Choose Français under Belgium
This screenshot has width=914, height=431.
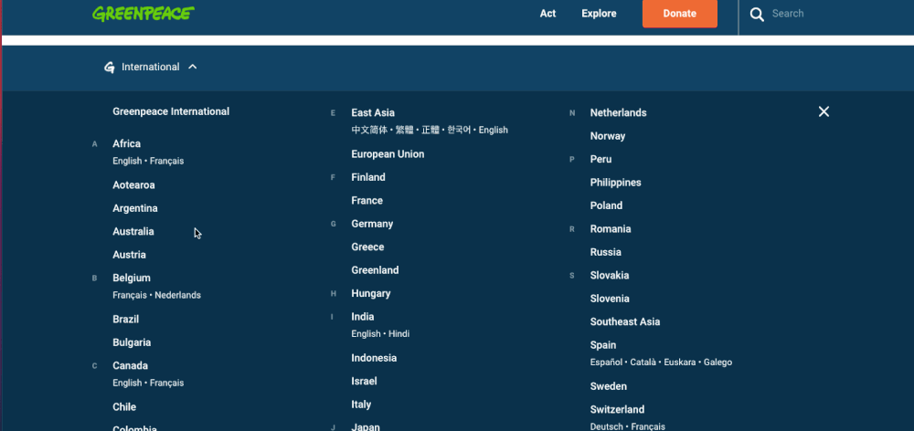point(130,295)
